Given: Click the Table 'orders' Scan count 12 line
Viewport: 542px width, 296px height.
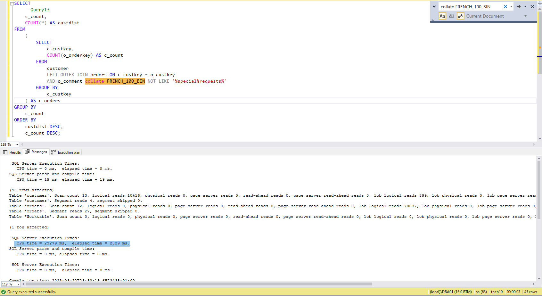Looking at the screenshot, I should point(273,206).
